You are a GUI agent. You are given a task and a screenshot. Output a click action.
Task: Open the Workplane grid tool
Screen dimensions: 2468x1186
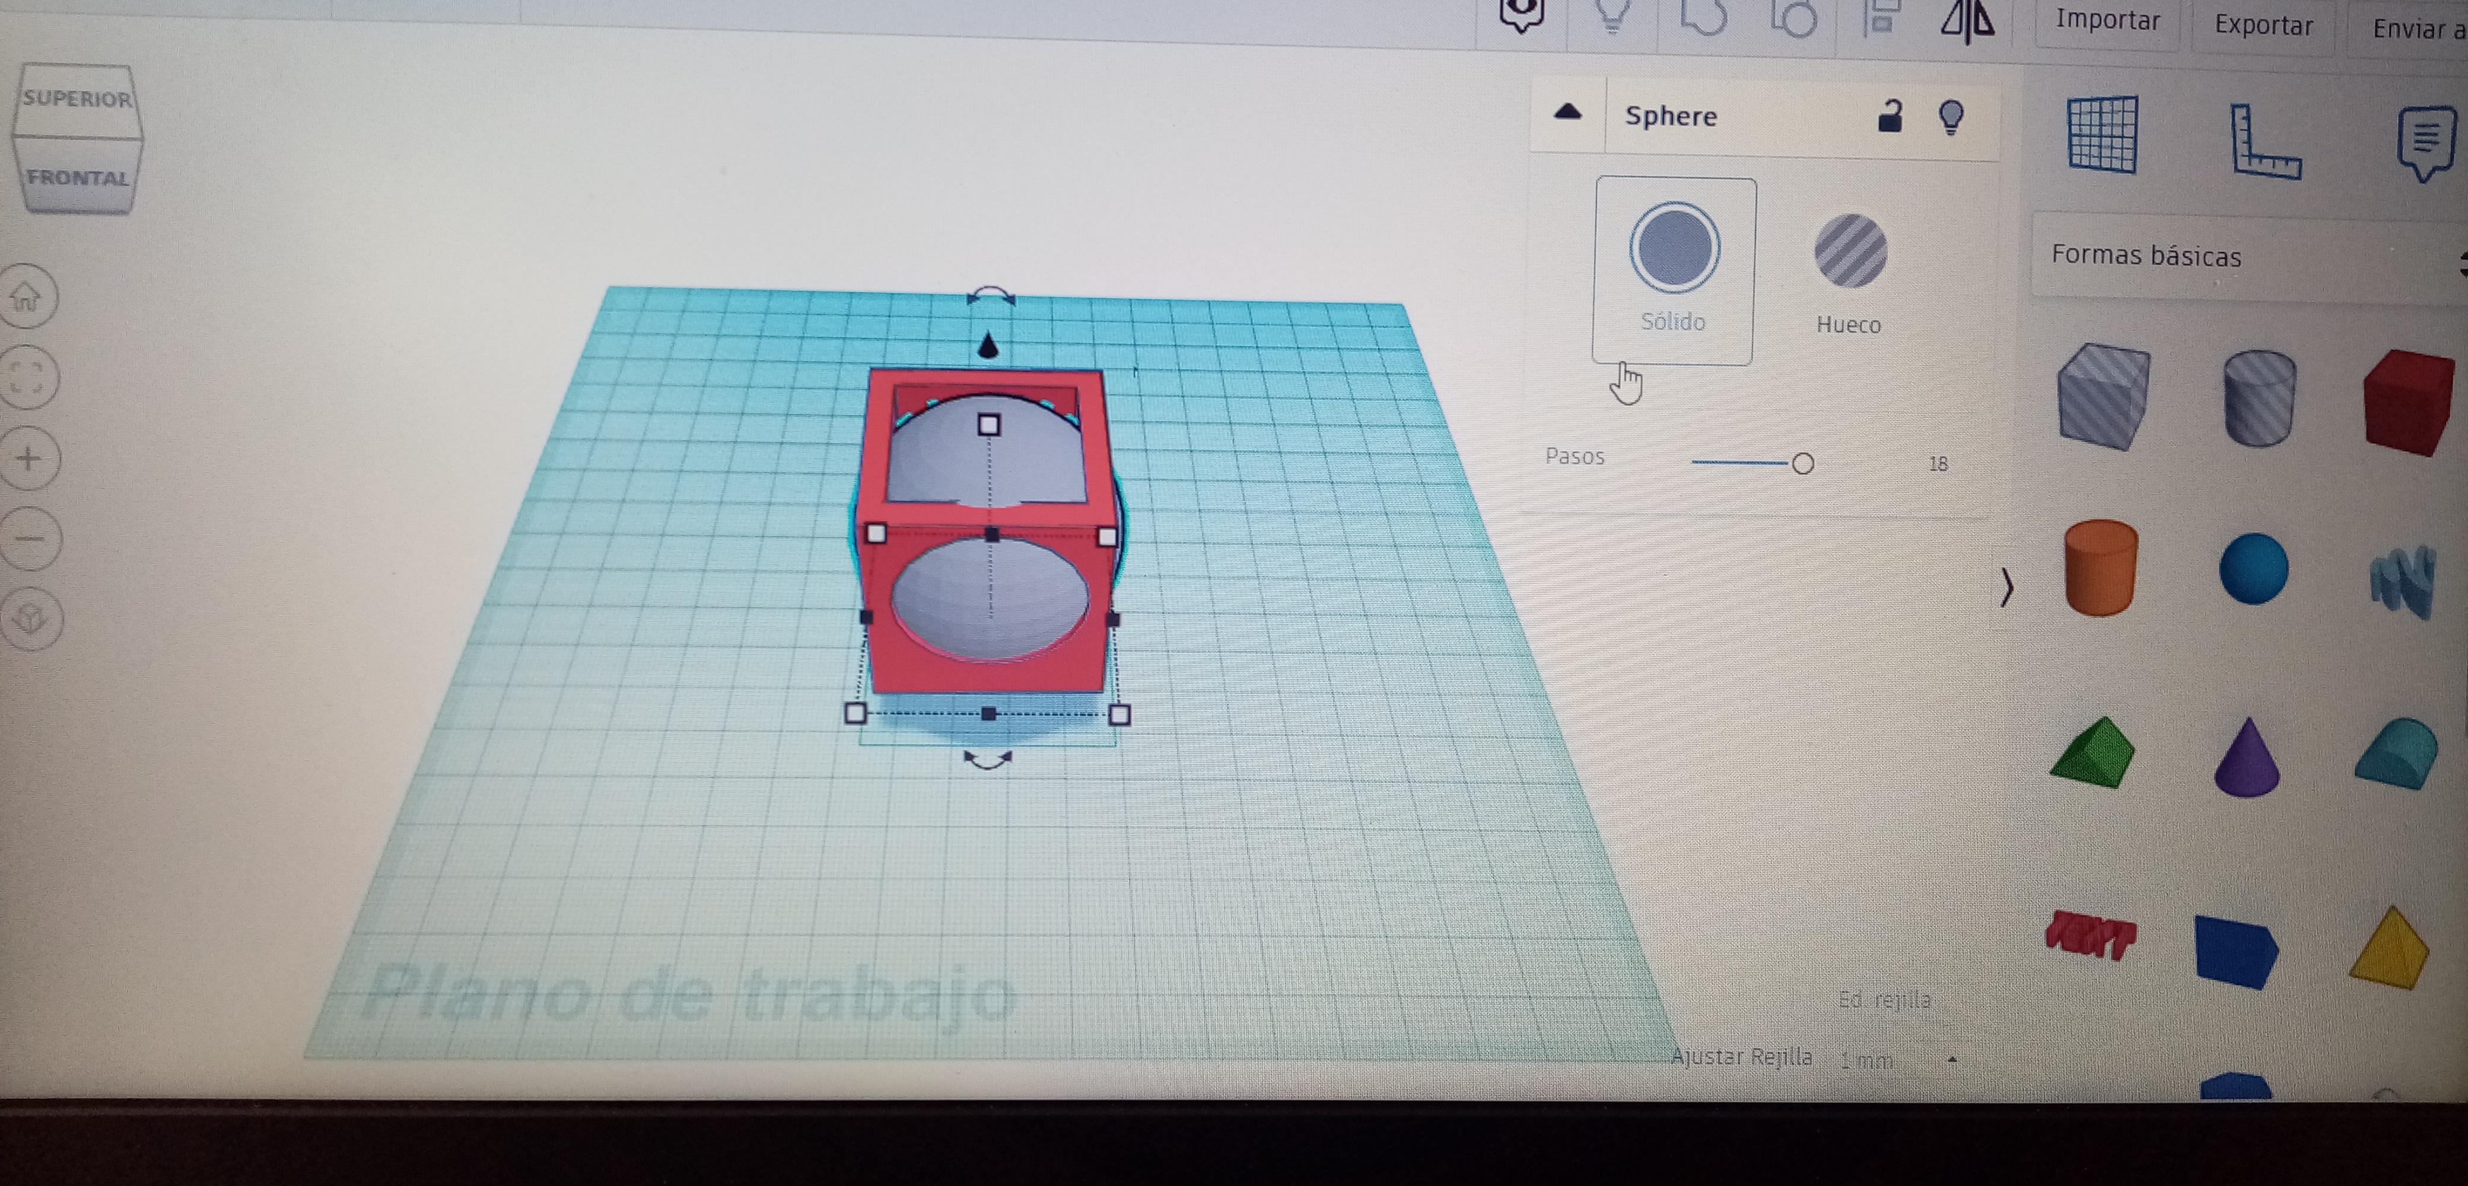tap(2102, 135)
